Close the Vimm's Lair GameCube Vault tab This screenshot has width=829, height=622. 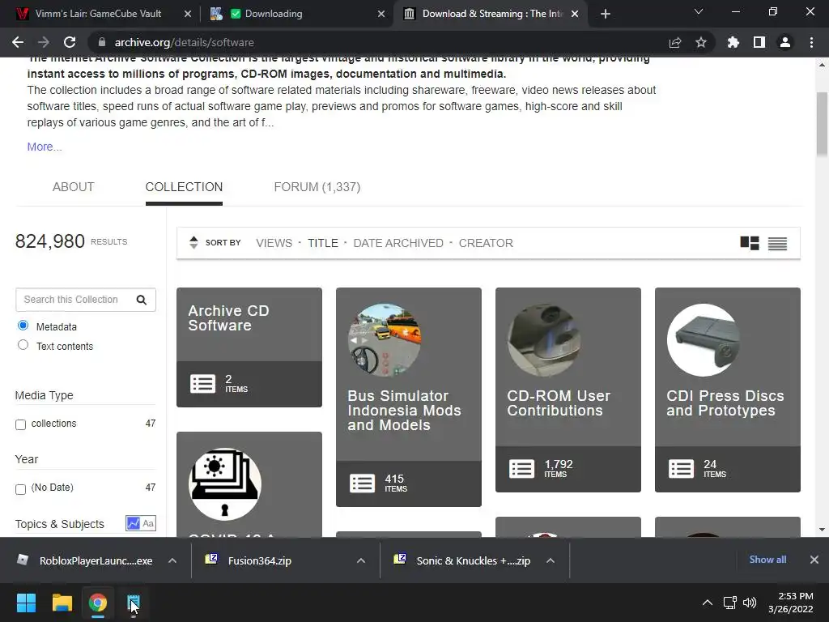pos(188,14)
